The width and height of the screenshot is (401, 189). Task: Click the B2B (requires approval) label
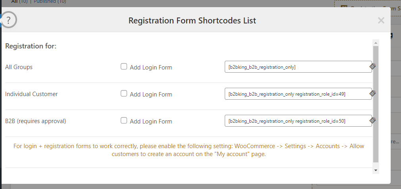tap(36, 121)
